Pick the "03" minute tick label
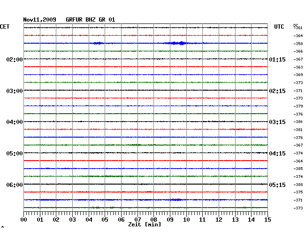 [x=72, y=220]
